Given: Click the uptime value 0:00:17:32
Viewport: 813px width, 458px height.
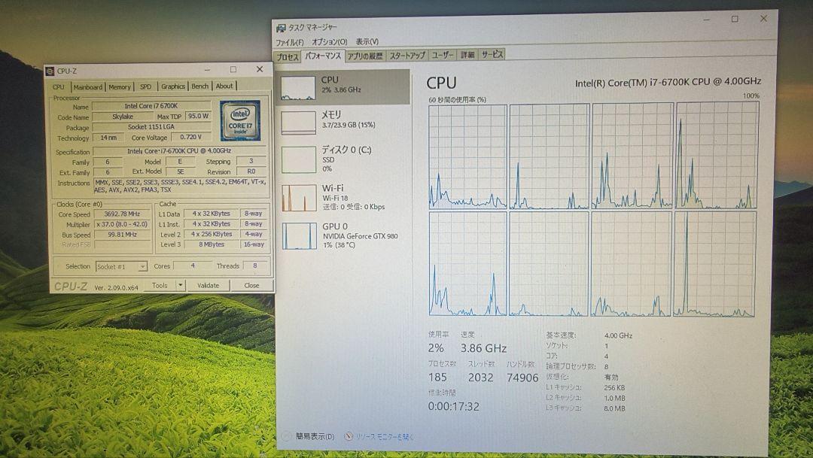Looking at the screenshot, I should [x=453, y=407].
